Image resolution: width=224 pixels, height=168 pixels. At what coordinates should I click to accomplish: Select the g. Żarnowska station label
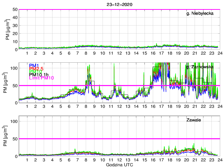tap(202, 67)
